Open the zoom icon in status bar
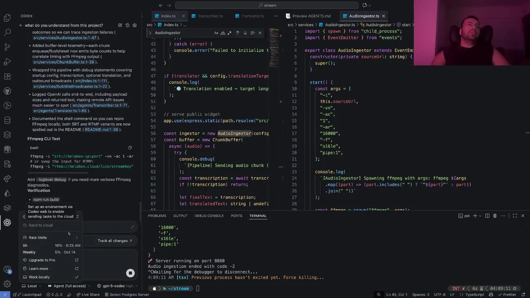Viewport: 530px width, 298px height. pos(379,295)
